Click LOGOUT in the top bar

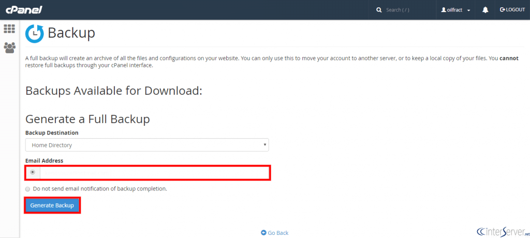(512, 10)
